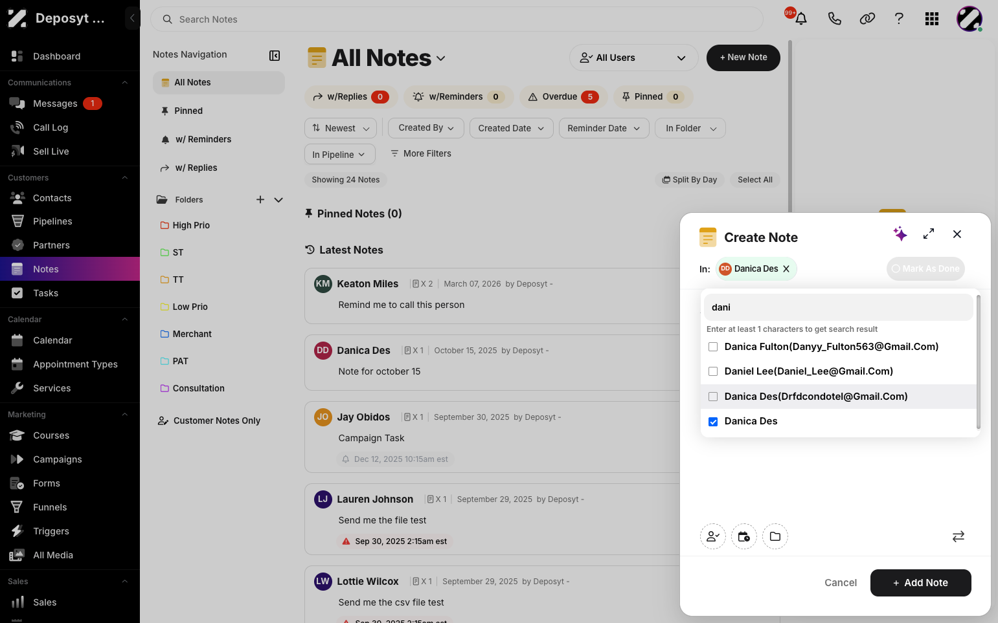Open Contacts in the sidebar
This screenshot has height=623, width=998.
pos(70,198)
